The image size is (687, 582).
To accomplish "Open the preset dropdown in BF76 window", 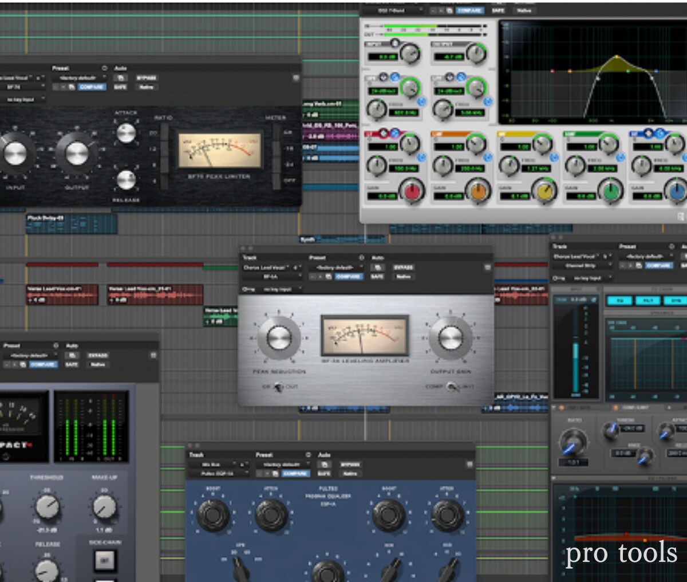I will tap(79, 78).
